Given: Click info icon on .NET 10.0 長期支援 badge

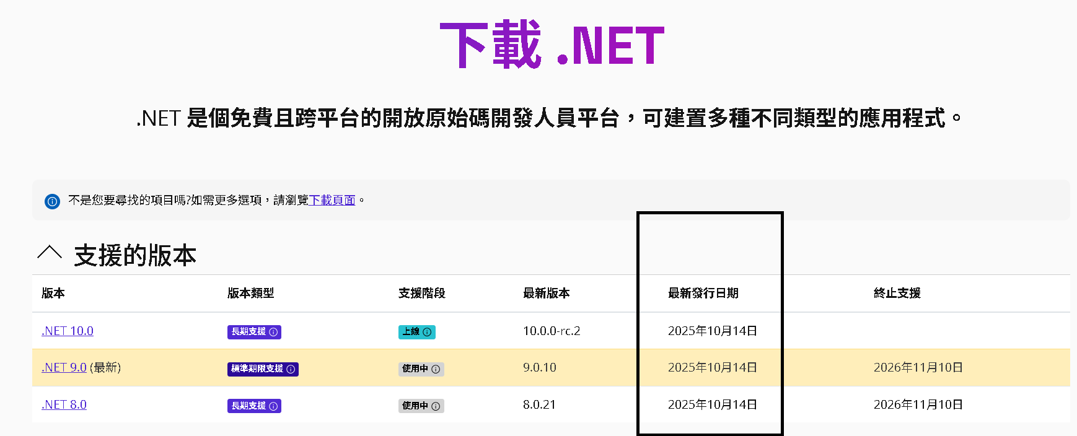Looking at the screenshot, I should pos(273,332).
